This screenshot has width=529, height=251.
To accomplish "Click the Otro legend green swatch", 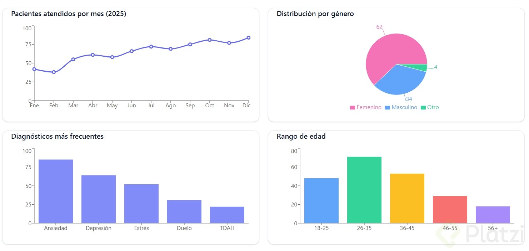I will [x=423, y=108].
